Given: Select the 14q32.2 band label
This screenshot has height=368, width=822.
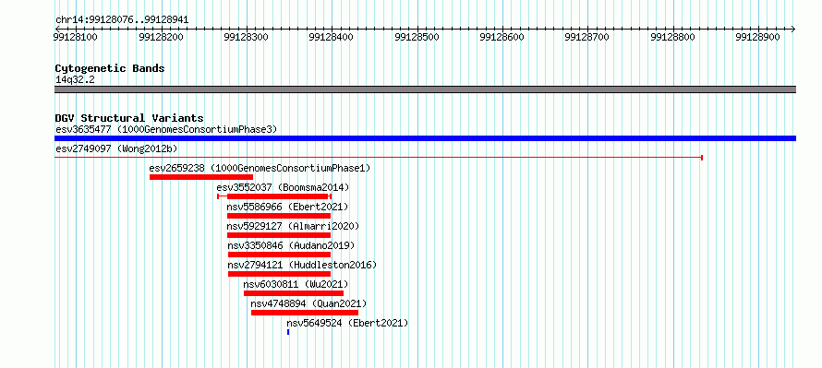Looking at the screenshot, I should [75, 80].
